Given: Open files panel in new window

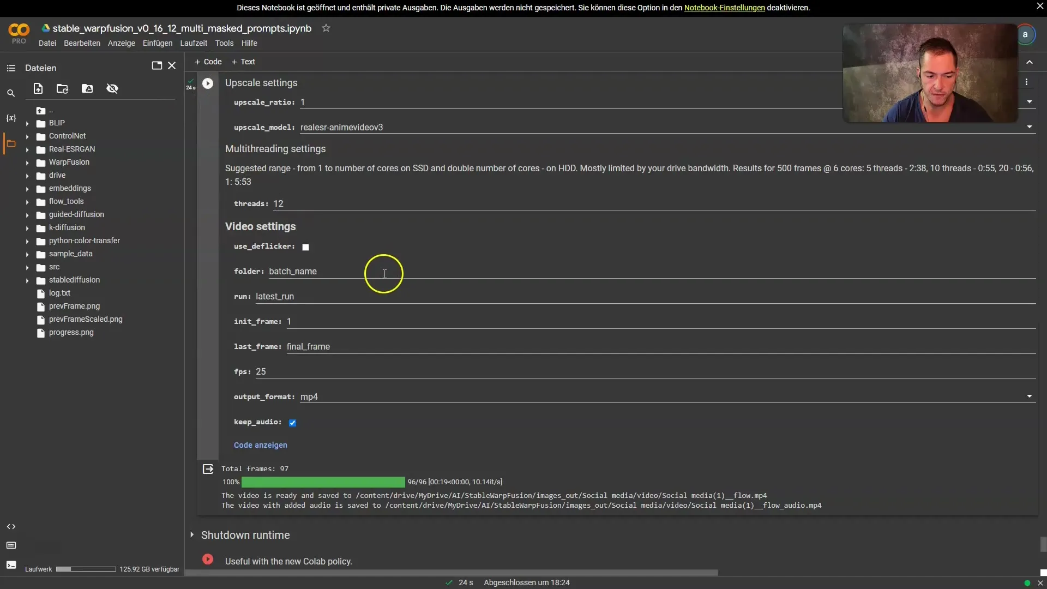Looking at the screenshot, I should (x=157, y=65).
